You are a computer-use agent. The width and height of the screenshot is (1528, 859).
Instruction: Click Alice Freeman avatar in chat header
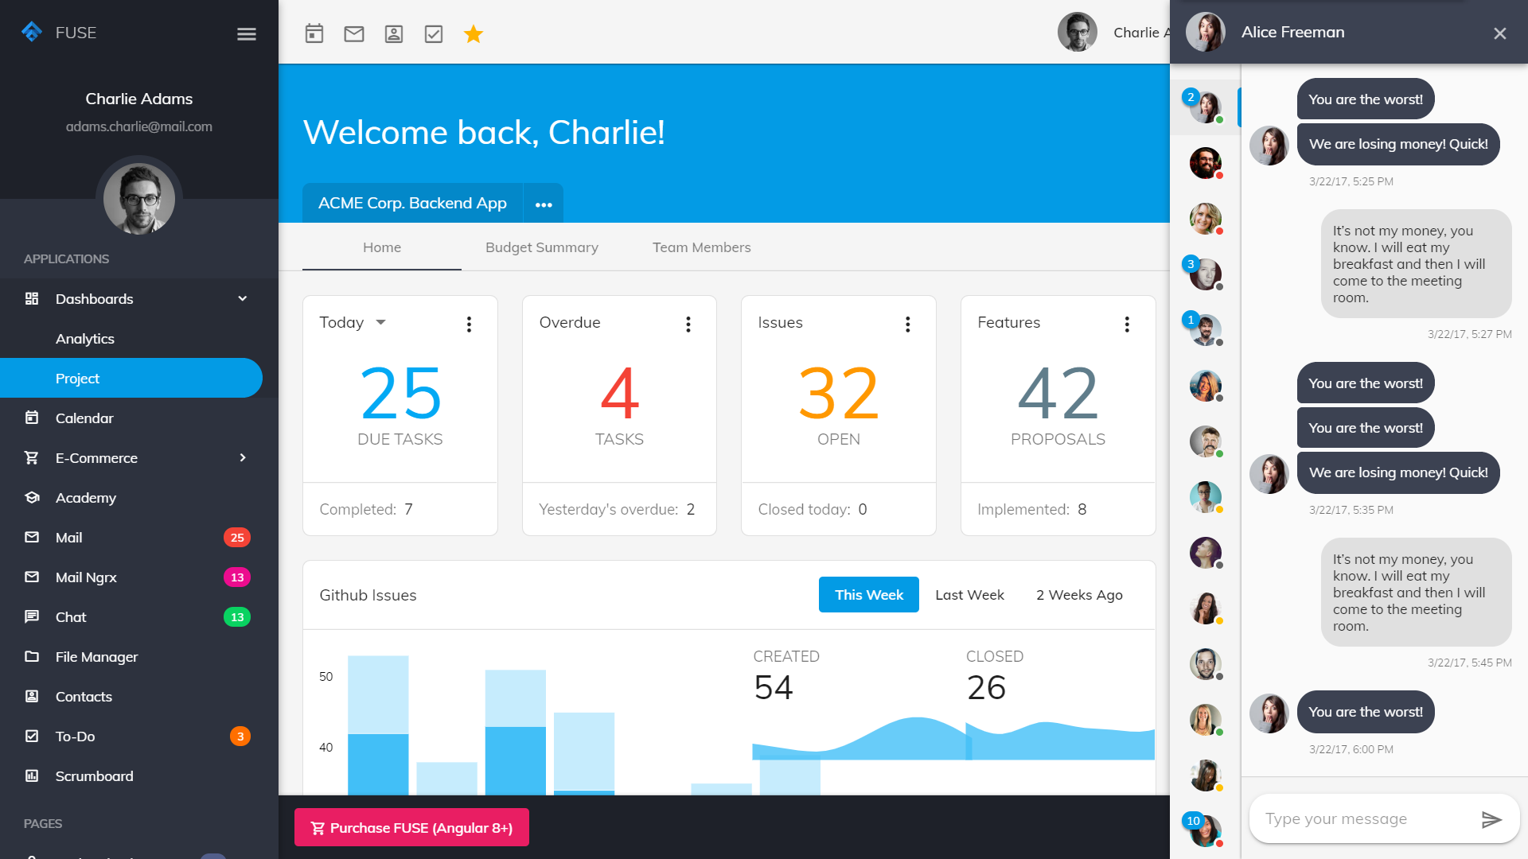pyautogui.click(x=1206, y=33)
